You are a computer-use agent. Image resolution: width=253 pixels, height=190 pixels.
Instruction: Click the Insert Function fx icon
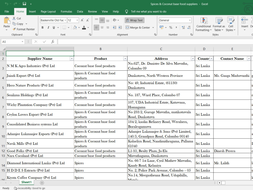[53, 42]
